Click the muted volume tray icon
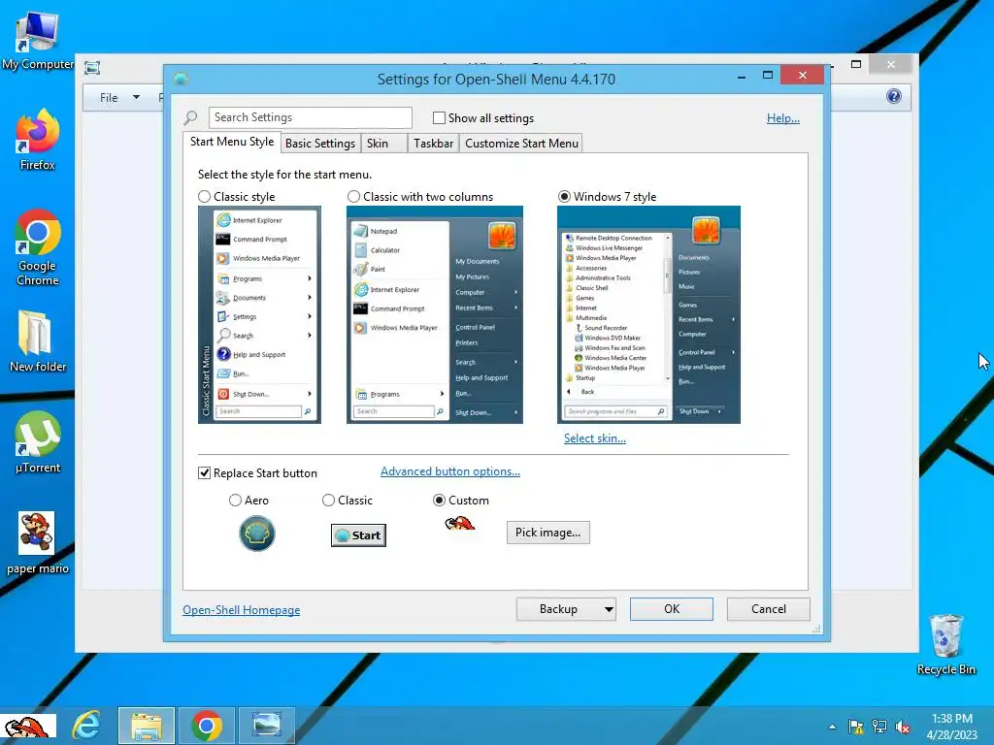Viewport: 994px width, 745px height. pos(903,728)
